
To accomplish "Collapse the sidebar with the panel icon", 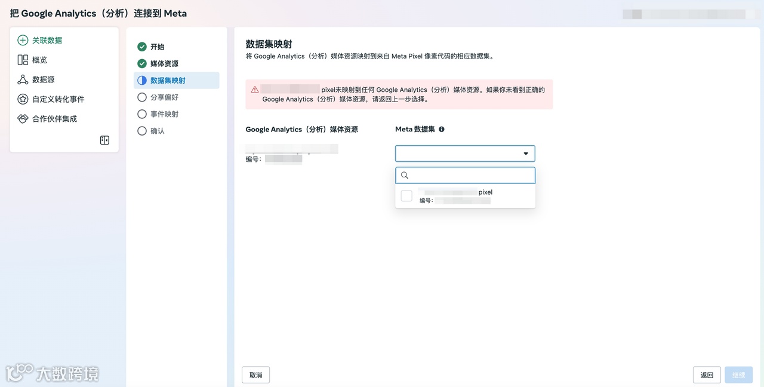I will (104, 140).
